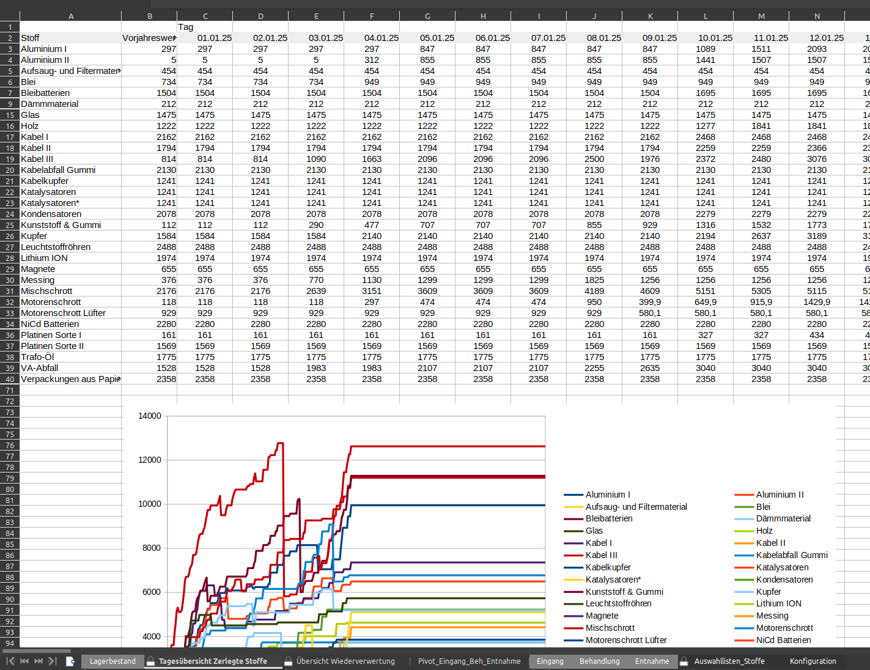This screenshot has height=670, width=870.
Task: Add a new sheet with the plus icon
Action: click(x=70, y=661)
